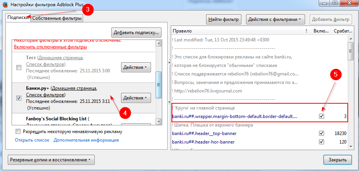Open the Собственные фильтры tab
Viewport: 359px width, 171px height.
pos(57,19)
